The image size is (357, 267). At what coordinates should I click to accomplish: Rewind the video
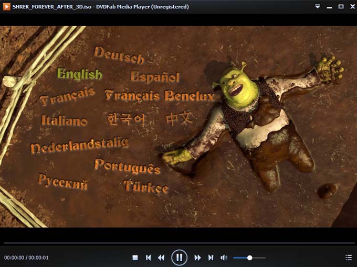tap(161, 258)
